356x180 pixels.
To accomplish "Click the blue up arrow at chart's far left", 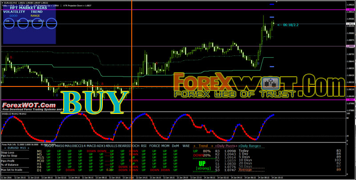I will click(4, 76).
